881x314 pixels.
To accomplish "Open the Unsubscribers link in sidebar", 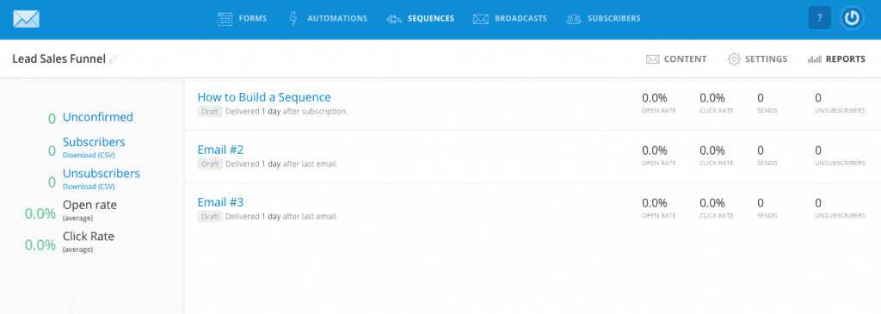I will 102,174.
